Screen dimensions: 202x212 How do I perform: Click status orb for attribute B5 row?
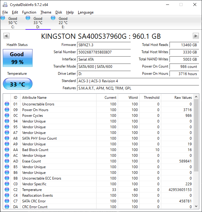7,167
